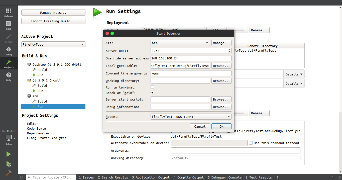Image resolution: width=342 pixels, height=180 pixels.
Task: Uncheck Break at "main" checkbox
Action: point(152,93)
